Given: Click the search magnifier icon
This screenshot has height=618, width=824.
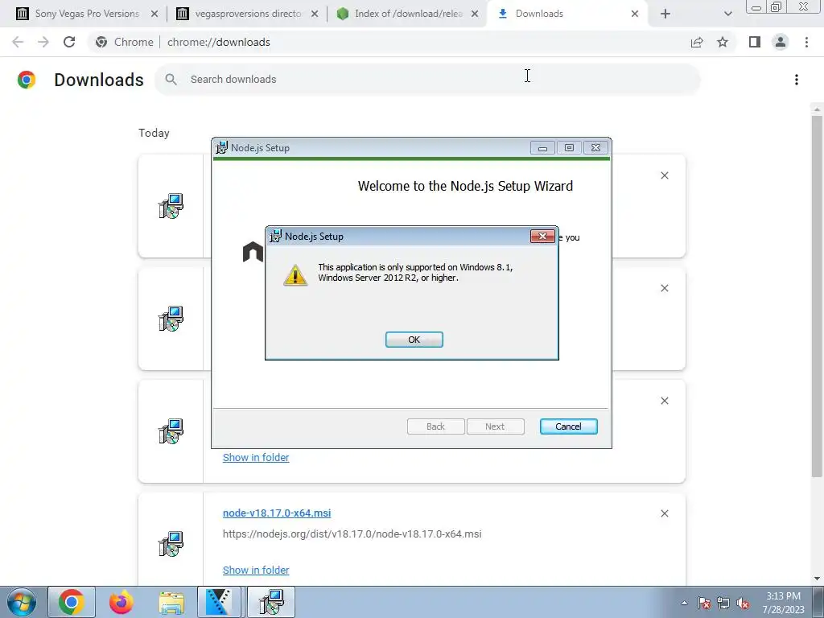Looking at the screenshot, I should (x=171, y=80).
